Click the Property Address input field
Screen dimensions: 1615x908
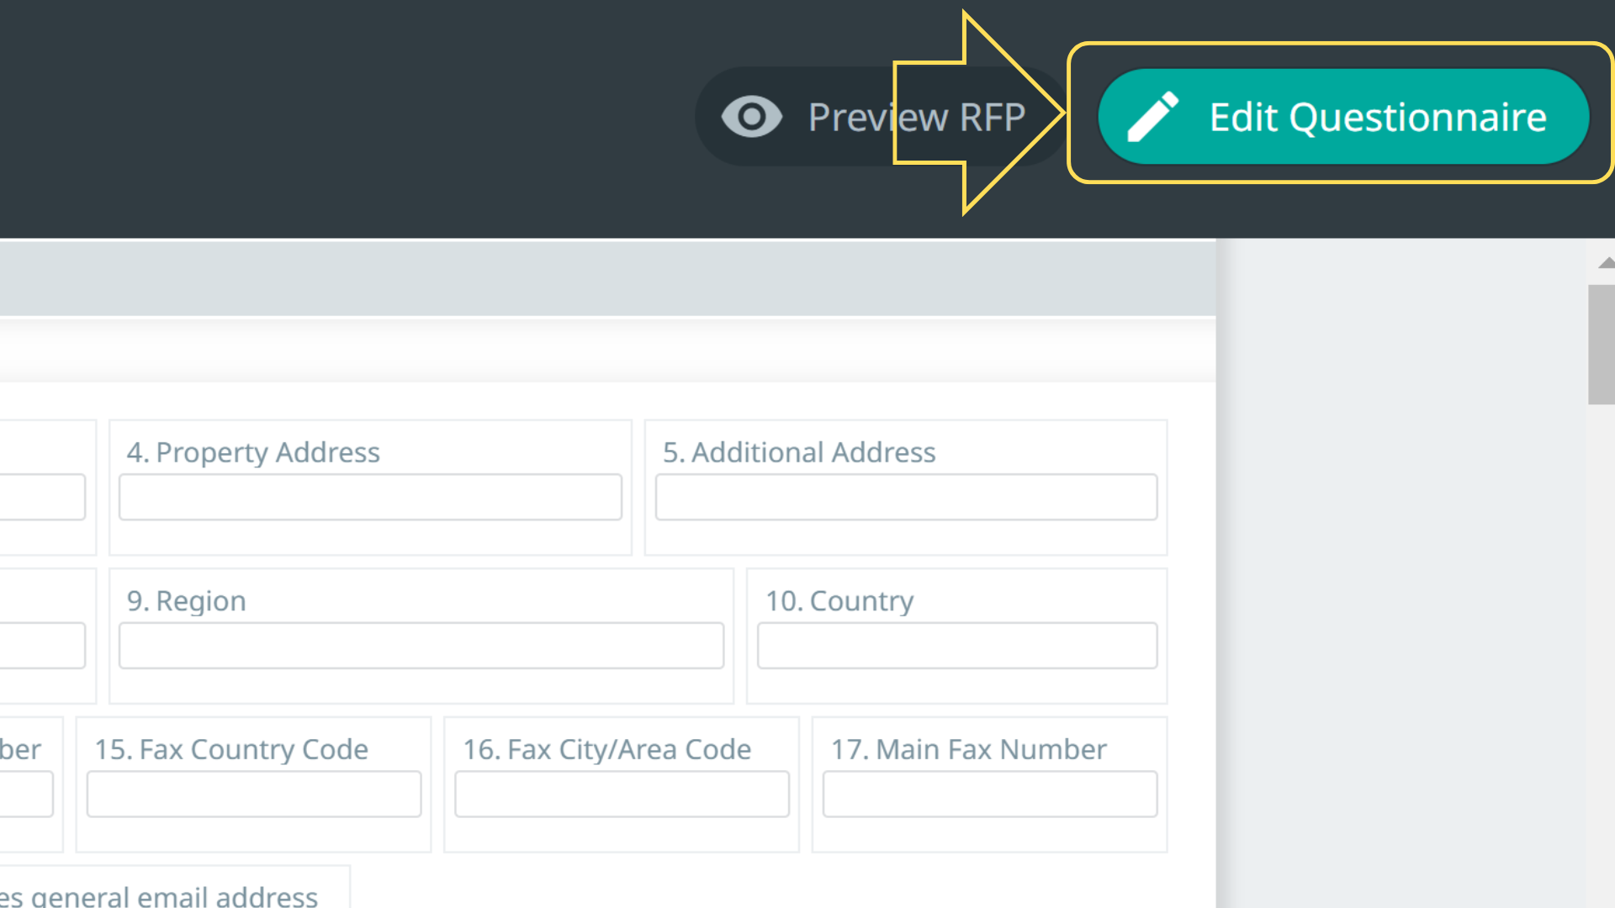pos(370,497)
